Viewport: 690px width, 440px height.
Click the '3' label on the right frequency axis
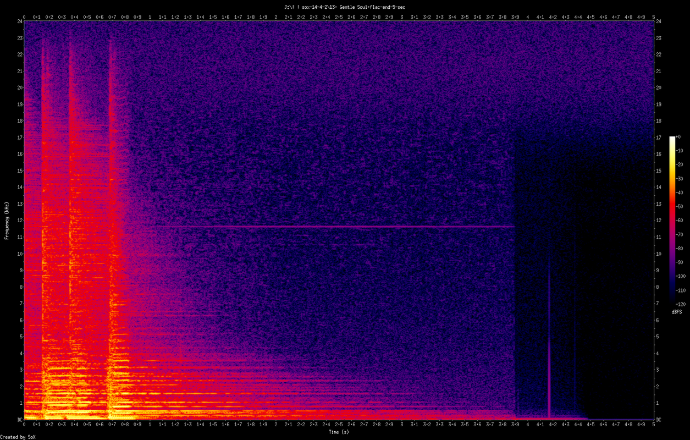pos(658,370)
